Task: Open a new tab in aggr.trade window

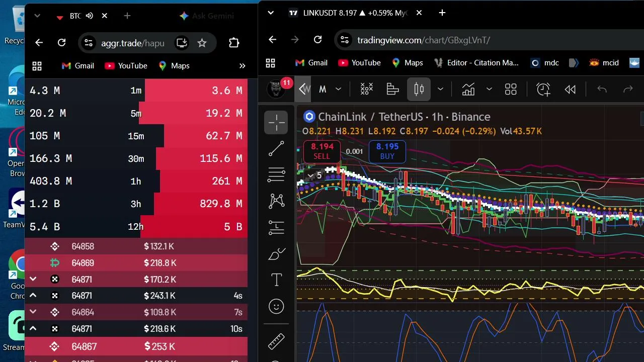Action: point(127,16)
